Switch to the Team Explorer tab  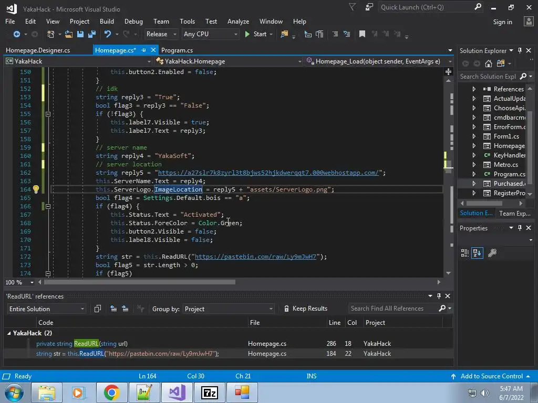(x=515, y=213)
